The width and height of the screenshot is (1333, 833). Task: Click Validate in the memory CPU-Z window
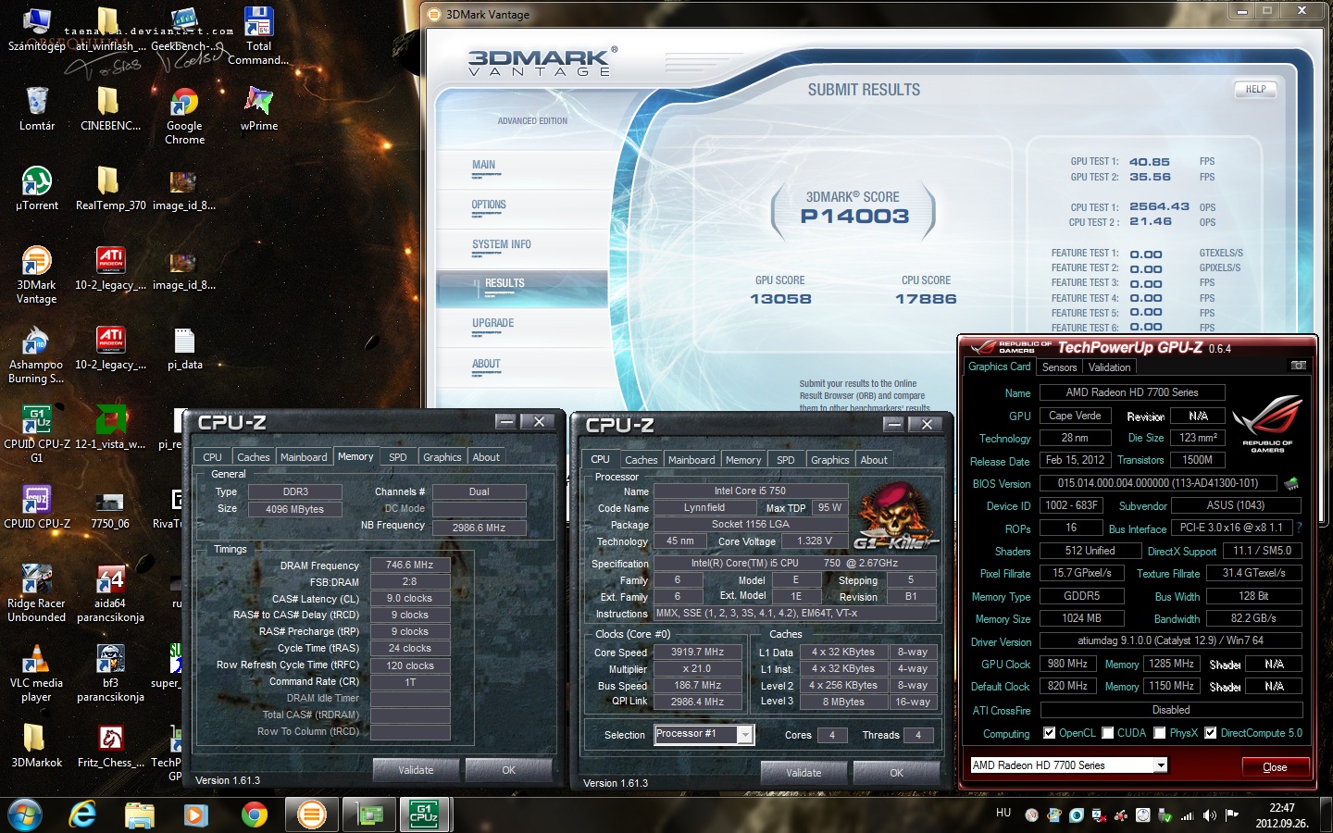416,770
